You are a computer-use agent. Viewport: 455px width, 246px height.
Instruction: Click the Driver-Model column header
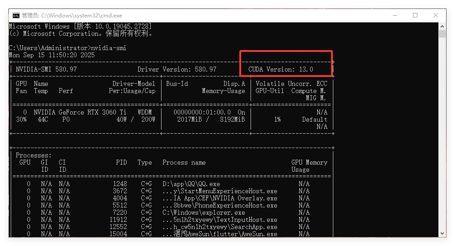coord(134,84)
